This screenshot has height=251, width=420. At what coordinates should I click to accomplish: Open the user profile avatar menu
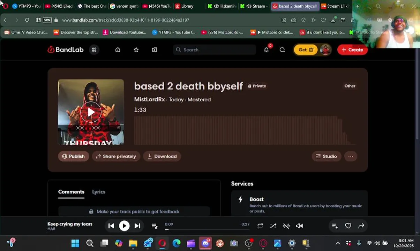pos(325,50)
